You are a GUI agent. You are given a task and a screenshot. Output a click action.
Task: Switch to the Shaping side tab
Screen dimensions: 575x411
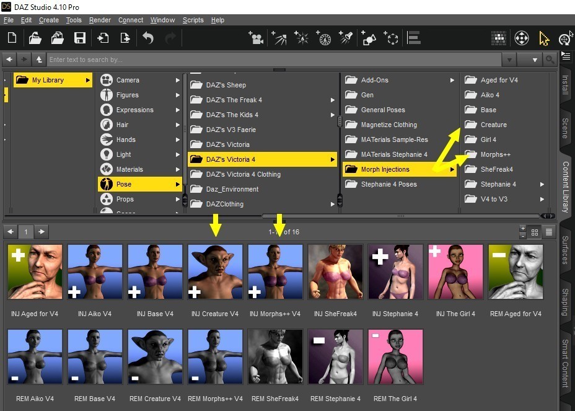coord(566,302)
